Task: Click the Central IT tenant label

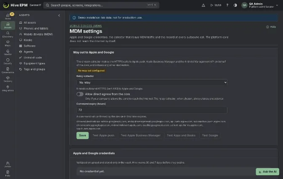Action: coord(35,5)
